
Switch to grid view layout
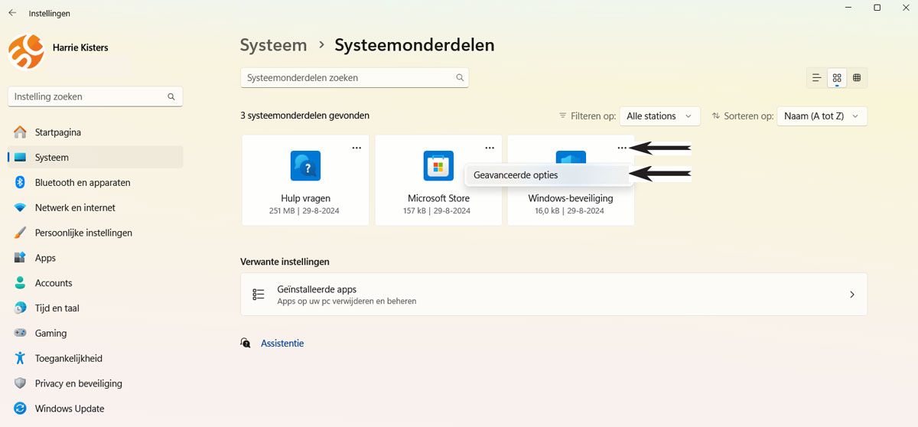837,77
